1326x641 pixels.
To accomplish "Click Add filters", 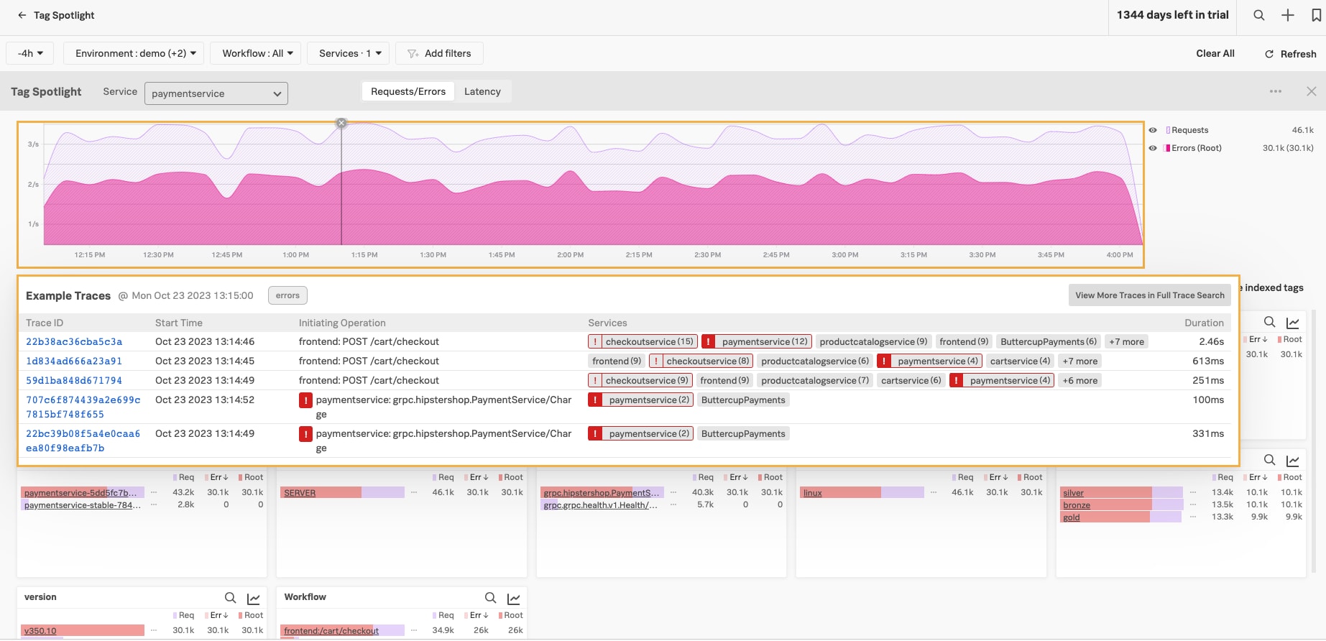I will (439, 53).
